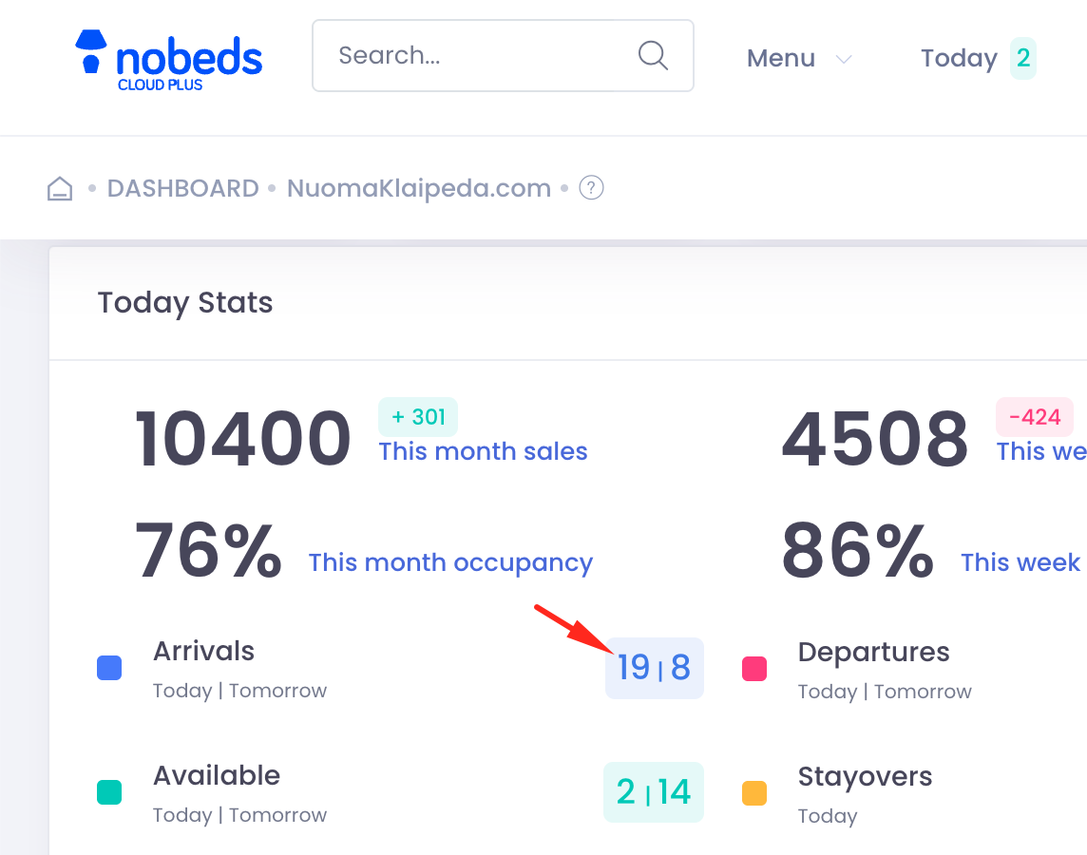Select the pink Departures indicator square
The width and height of the screenshot is (1087, 855).
(754, 669)
